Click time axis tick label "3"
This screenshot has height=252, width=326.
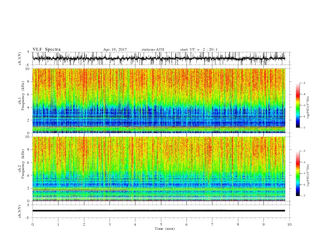(109, 224)
